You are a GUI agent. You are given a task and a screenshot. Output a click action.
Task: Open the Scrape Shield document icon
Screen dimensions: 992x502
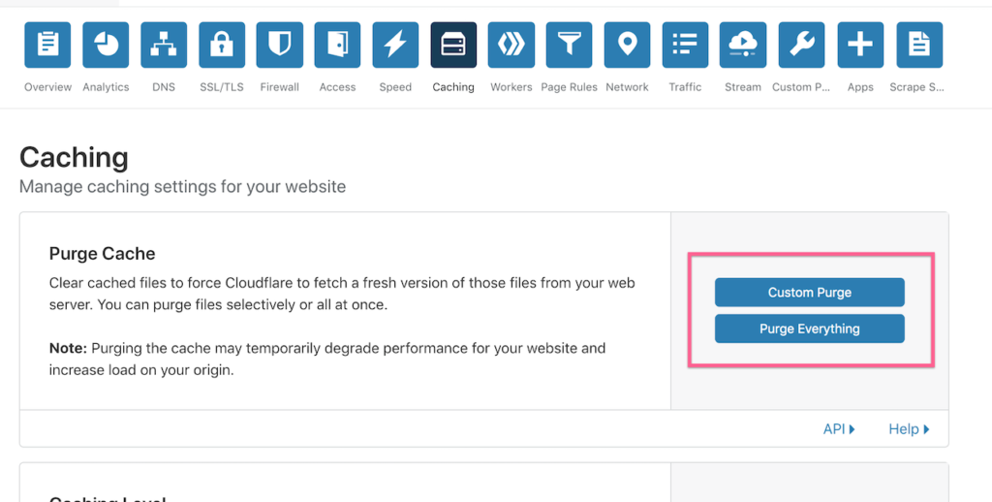tap(919, 45)
